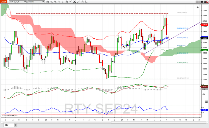Open the chart Properties list icon
This screenshot has width=209, height=128.
[86, 2]
